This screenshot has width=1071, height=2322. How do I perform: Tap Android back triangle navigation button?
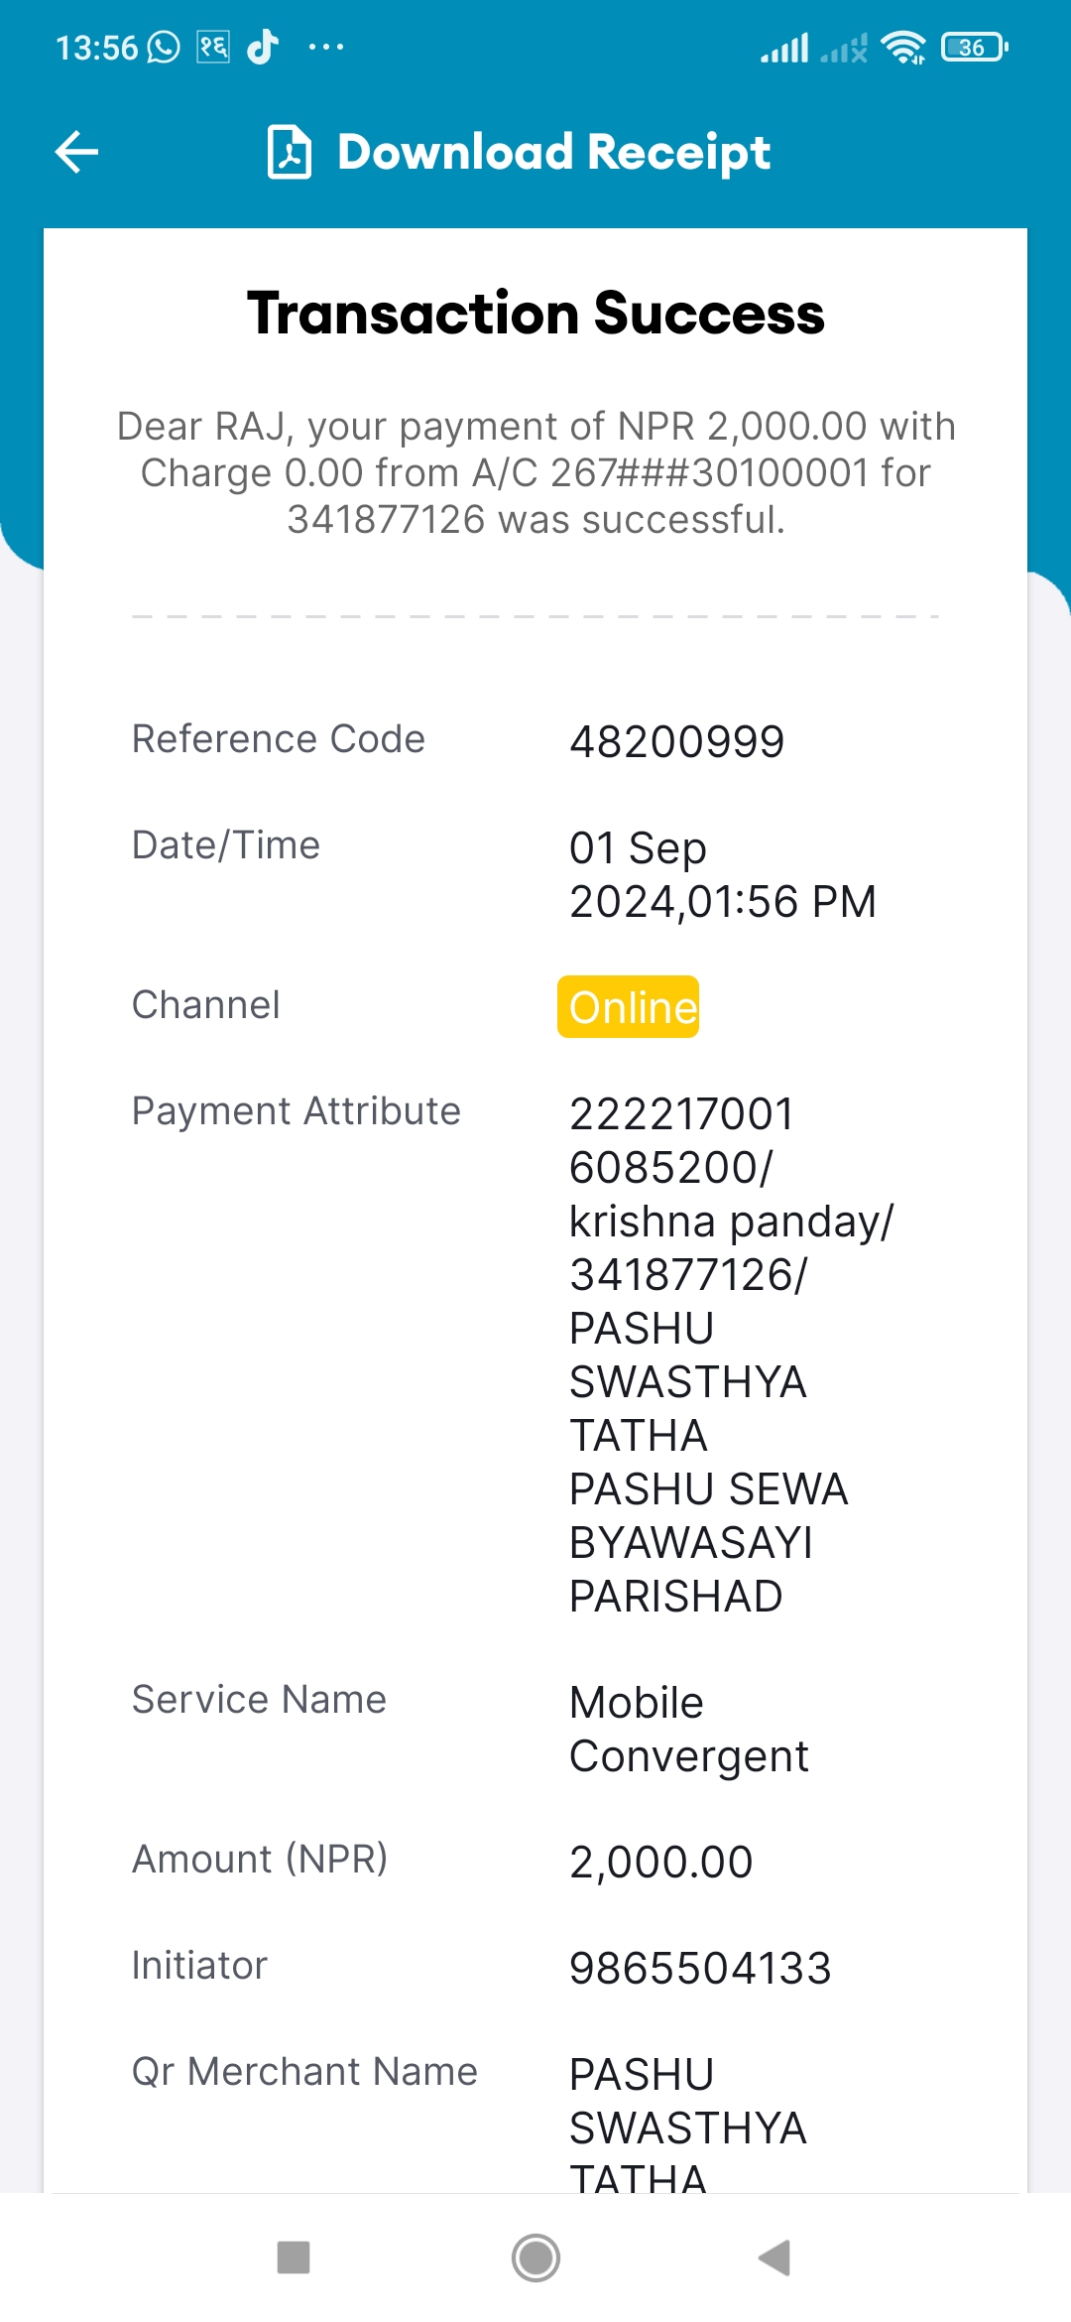pyautogui.click(x=774, y=2257)
